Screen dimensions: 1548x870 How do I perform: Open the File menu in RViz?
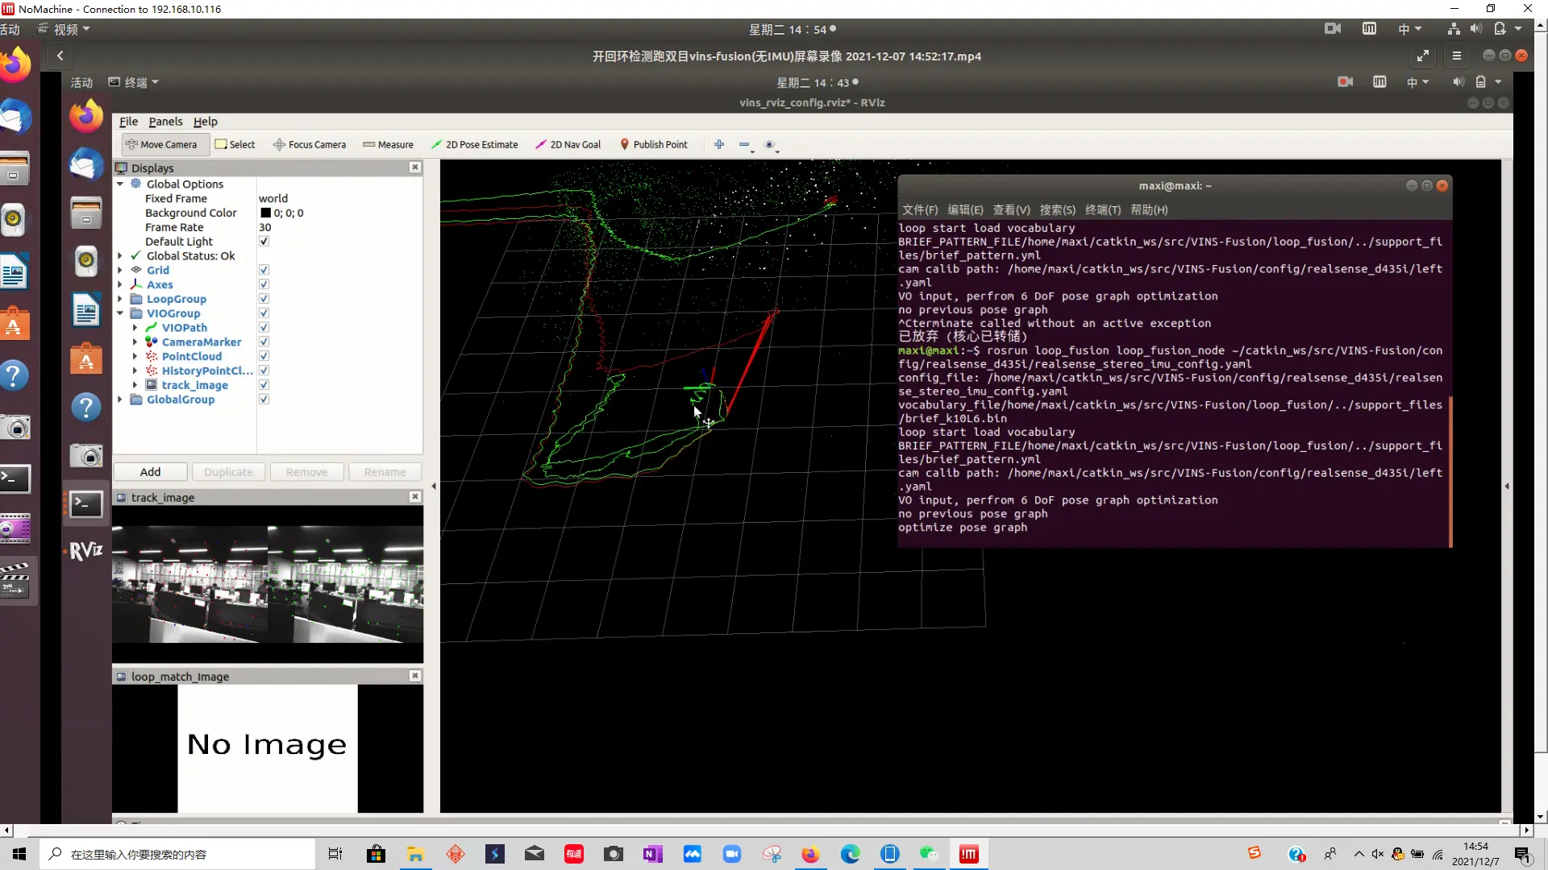click(128, 122)
